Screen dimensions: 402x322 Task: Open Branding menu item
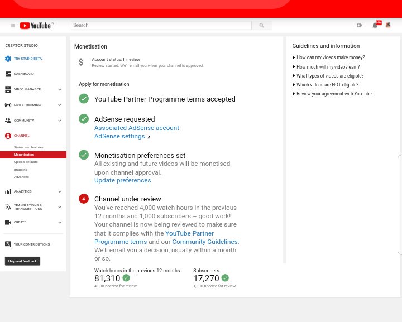click(x=21, y=170)
